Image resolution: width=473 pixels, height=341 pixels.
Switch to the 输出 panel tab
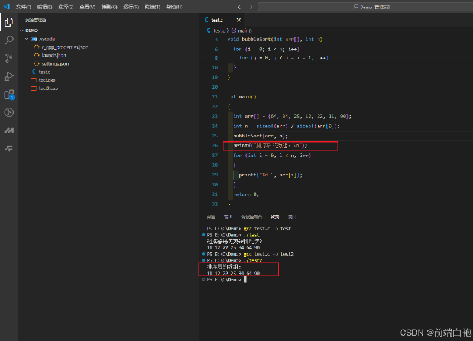click(x=228, y=217)
